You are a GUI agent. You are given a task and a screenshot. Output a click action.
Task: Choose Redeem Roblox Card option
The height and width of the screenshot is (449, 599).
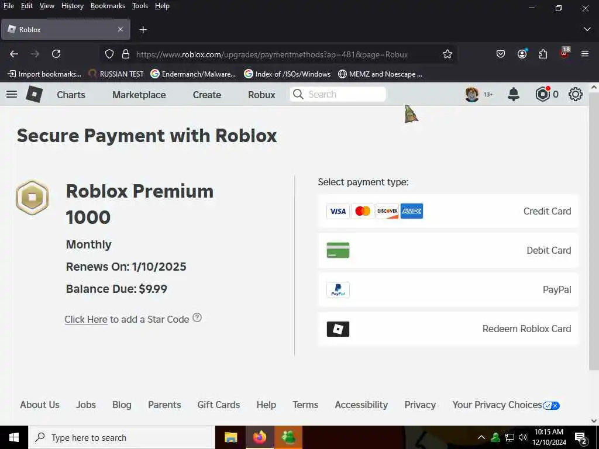(448, 329)
